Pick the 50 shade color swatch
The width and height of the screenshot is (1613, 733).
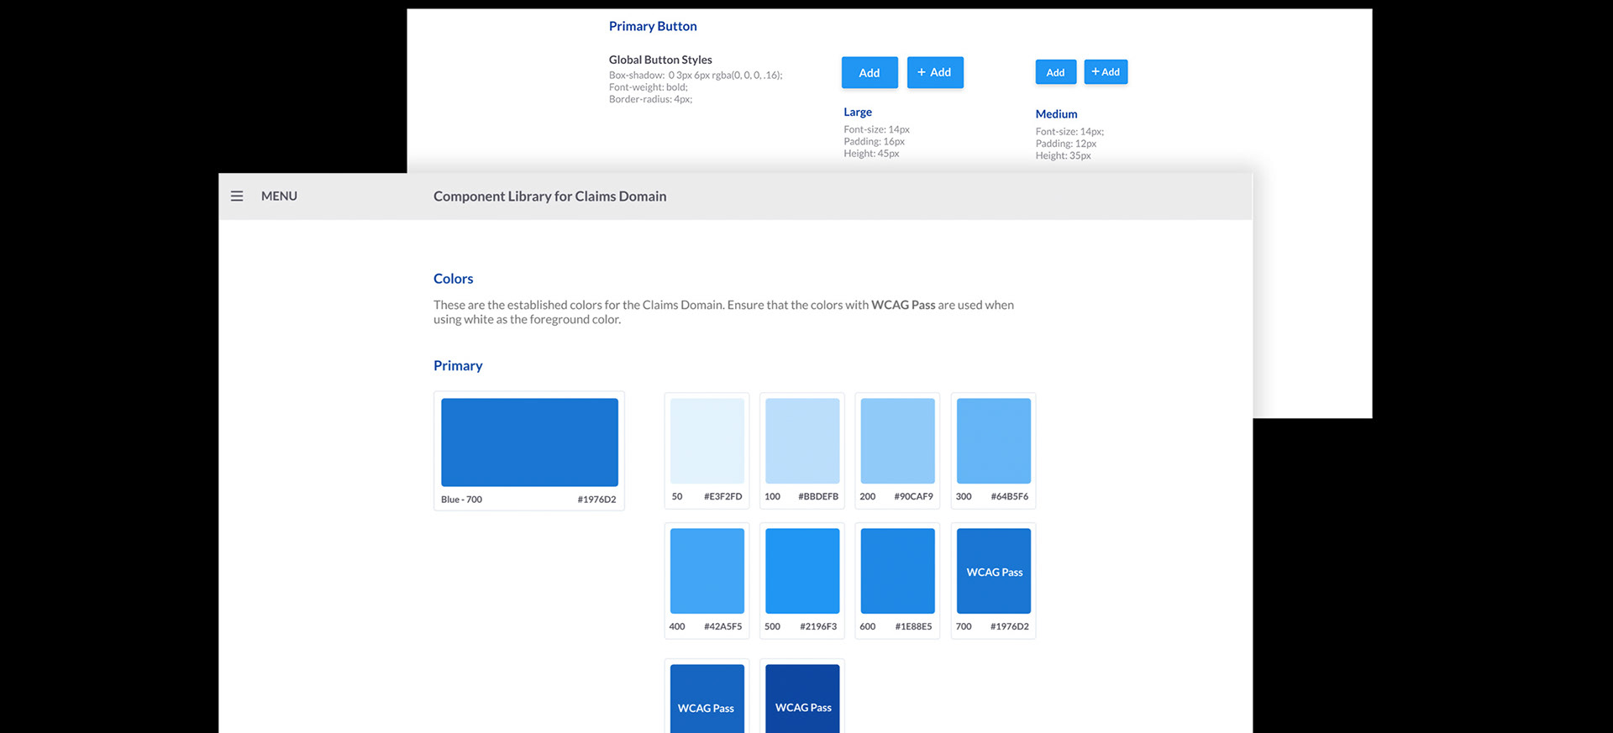[x=707, y=441]
